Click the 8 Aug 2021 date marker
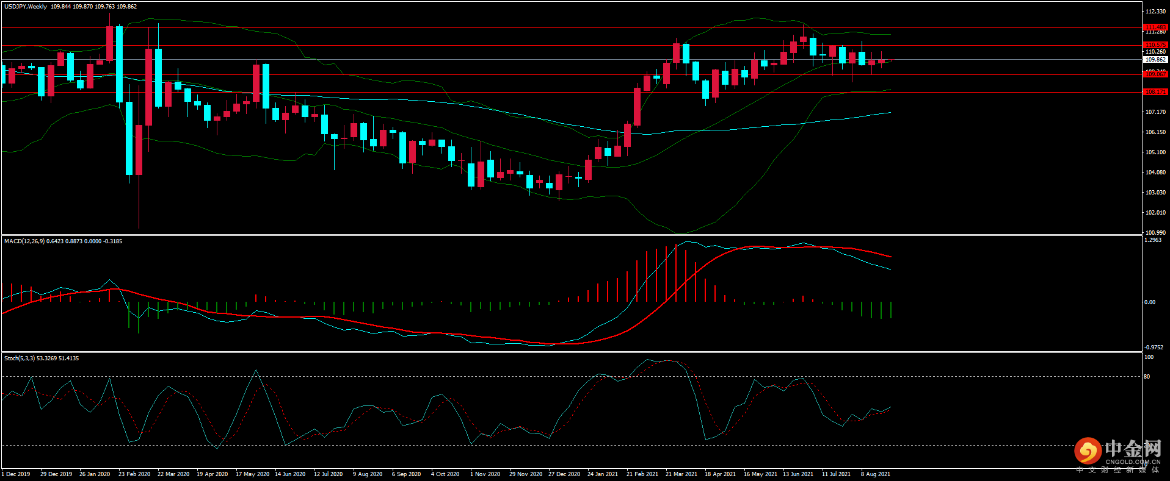 point(876,474)
